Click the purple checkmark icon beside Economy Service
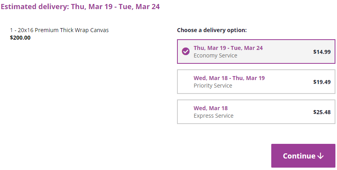The image size is (337, 170). 186,52
